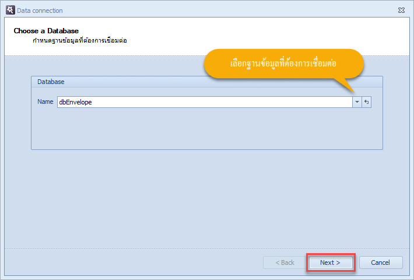Proceed to the next wizard step
The height and width of the screenshot is (280, 414).
[x=331, y=262]
